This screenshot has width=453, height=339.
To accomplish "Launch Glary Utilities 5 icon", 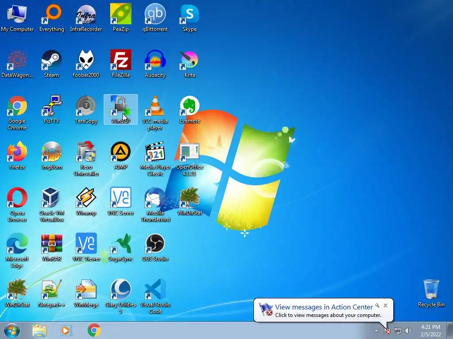I will 120,296.
